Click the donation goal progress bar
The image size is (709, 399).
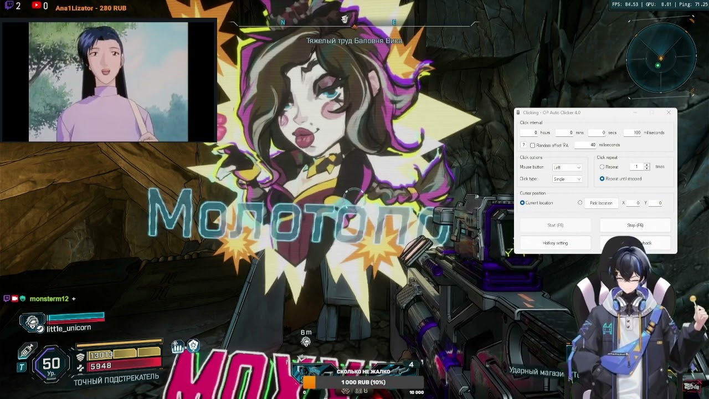click(x=363, y=382)
